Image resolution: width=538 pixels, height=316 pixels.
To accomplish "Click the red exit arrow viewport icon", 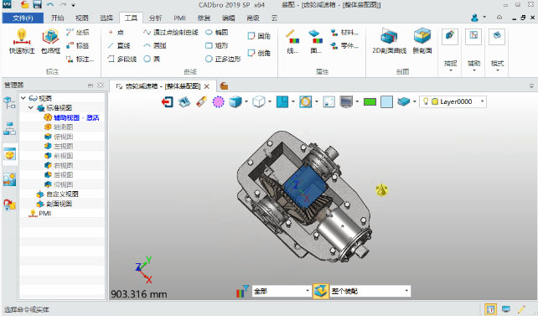I will point(167,102).
